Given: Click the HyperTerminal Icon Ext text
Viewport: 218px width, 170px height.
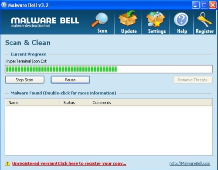Looking at the screenshot, I should [x=26, y=61].
